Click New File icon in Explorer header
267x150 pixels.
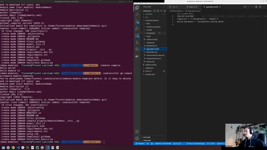(x=154, y=11)
